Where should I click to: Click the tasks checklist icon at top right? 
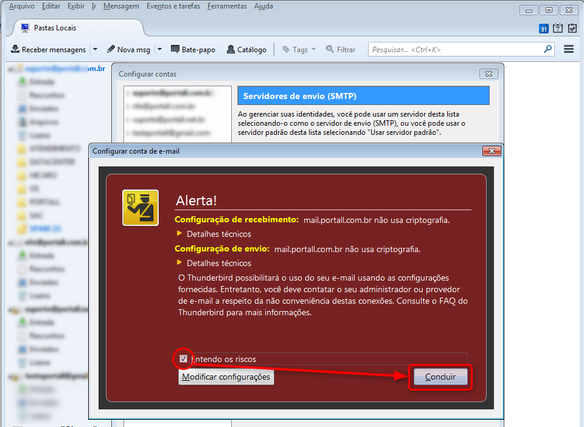(572, 29)
